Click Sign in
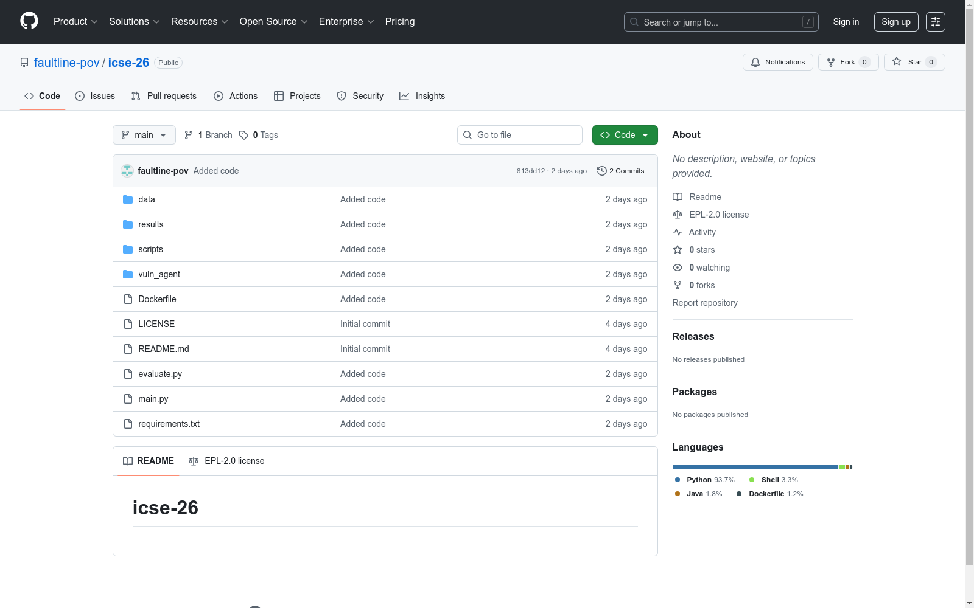 tap(846, 22)
